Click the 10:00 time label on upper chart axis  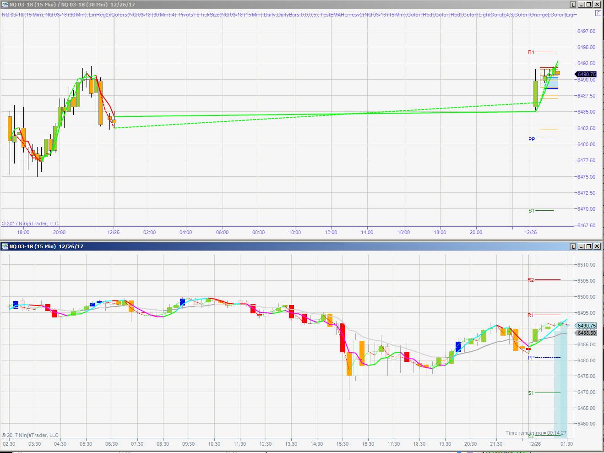click(x=295, y=232)
